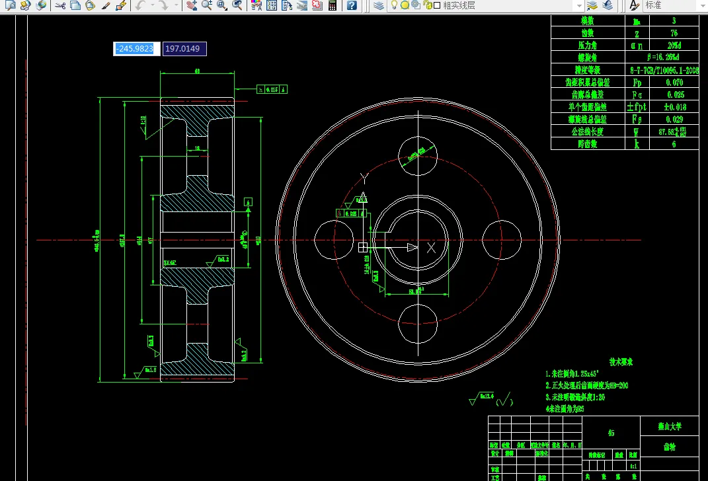708x481 pixels.
Task: Activate Zoom Realtime magnifier
Action: [207, 5]
